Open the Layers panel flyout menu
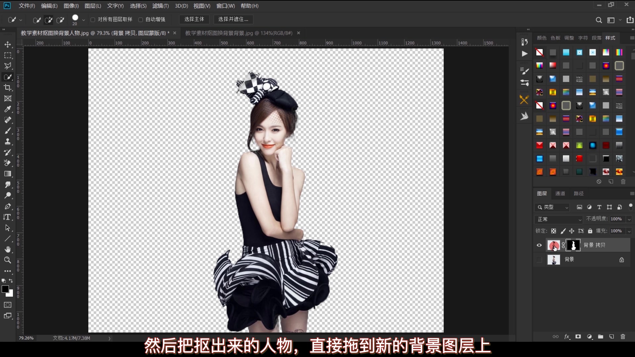This screenshot has height=357, width=635. pos(632,194)
